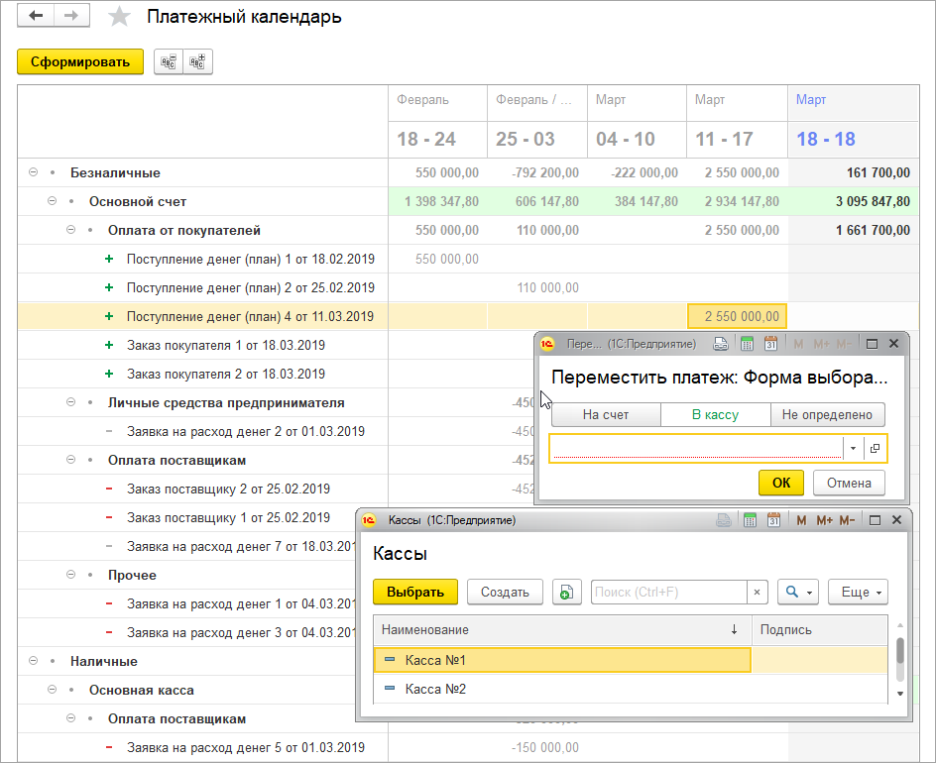936x763 pixels.
Task: Click the 1 398 347,80 balance cell
Action: 437,201
